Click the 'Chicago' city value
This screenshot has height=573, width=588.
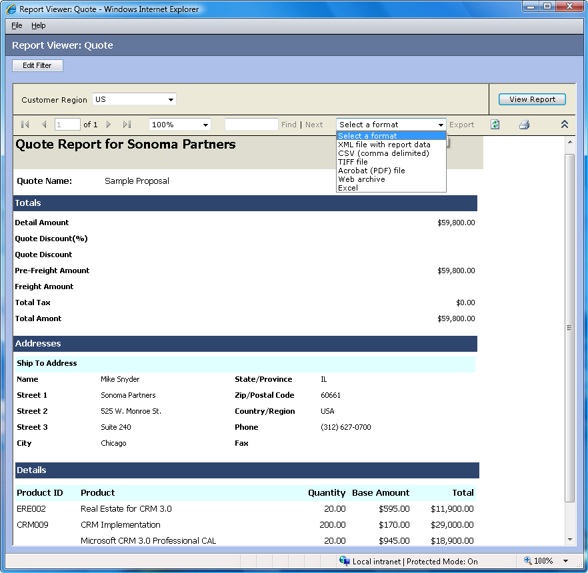pyautogui.click(x=113, y=443)
